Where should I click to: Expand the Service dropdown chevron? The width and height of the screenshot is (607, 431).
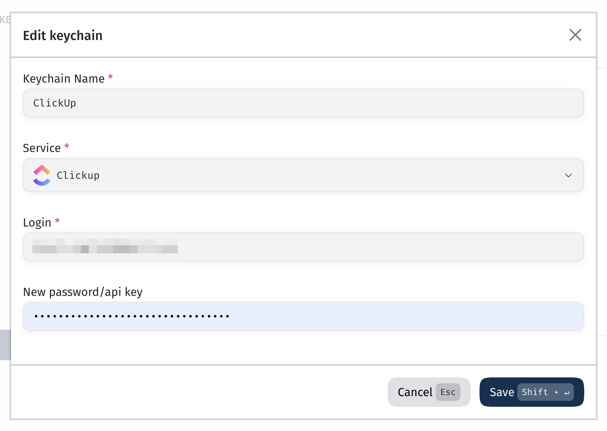point(568,175)
